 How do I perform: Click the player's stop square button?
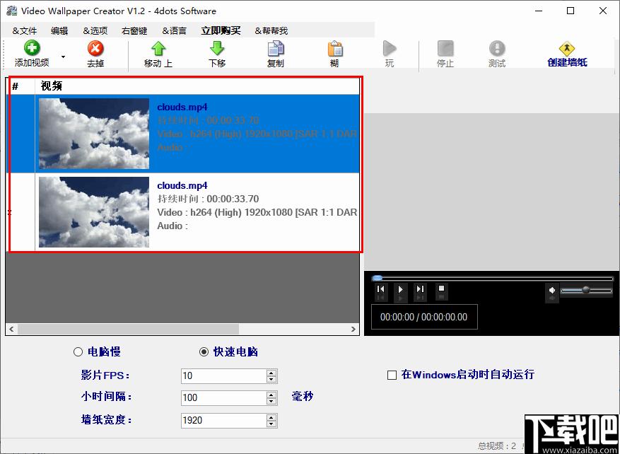coord(442,289)
